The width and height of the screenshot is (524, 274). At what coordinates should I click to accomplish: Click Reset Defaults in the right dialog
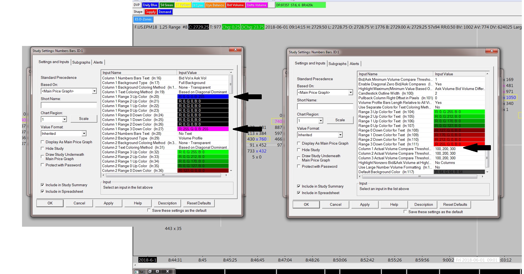[x=455, y=204]
